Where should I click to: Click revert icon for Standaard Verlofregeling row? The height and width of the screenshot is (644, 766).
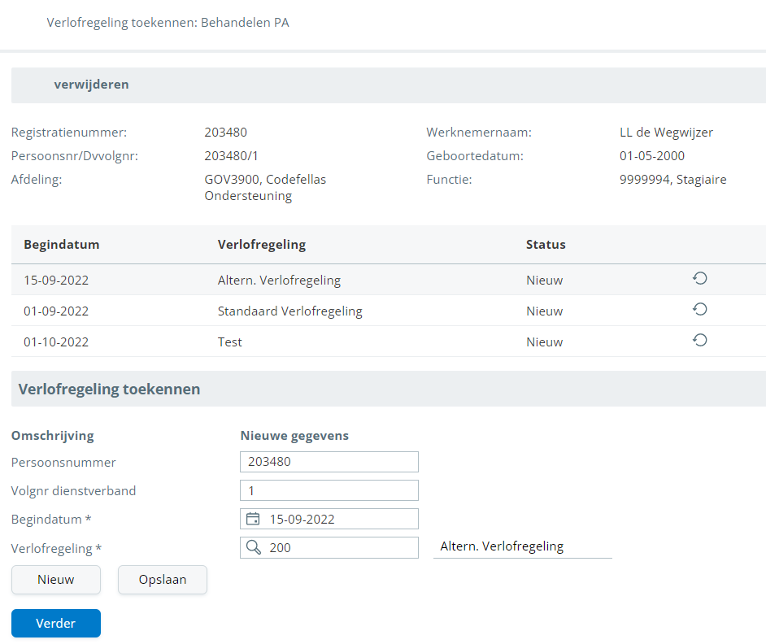click(699, 310)
